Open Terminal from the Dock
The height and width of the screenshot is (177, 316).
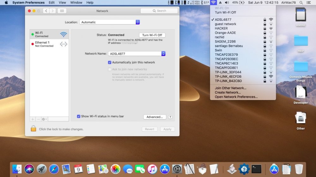click(257, 169)
